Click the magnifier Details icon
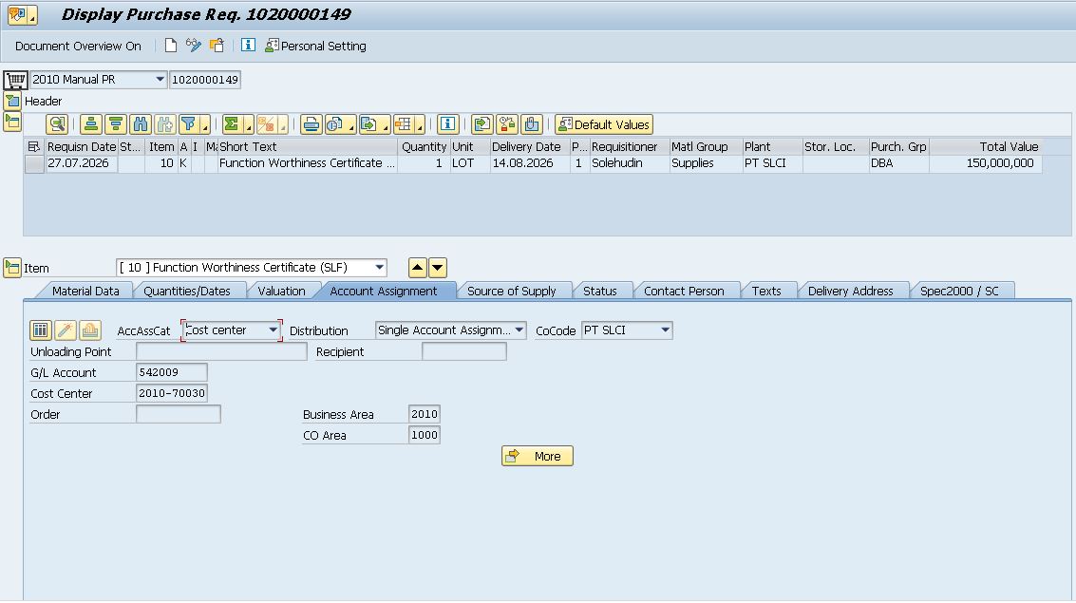 tap(57, 124)
